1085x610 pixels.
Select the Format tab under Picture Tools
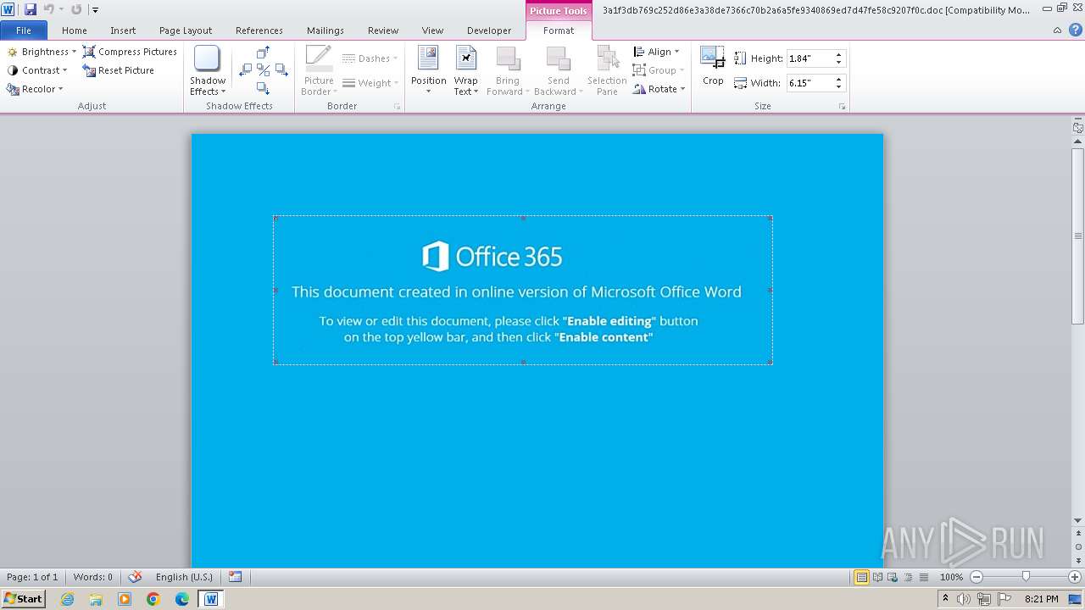coord(559,30)
